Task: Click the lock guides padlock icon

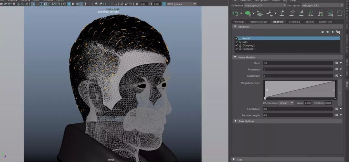Action: coord(301,13)
